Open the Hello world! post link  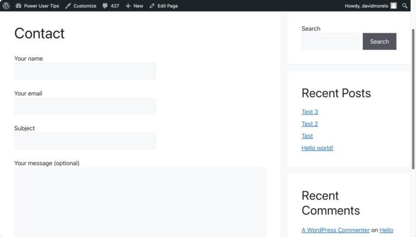(x=317, y=148)
